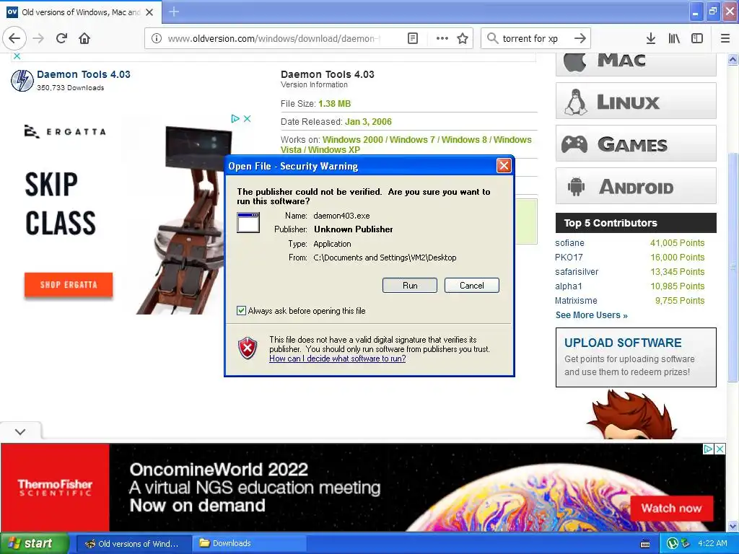
Task: Show sidebars icon in toolbar
Action: [697, 38]
